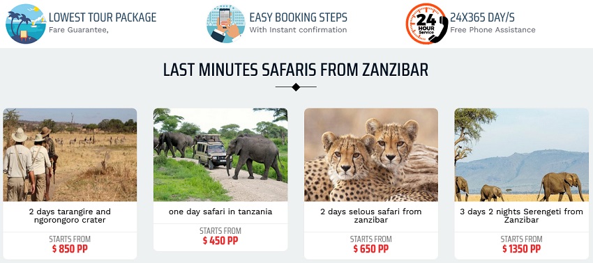This screenshot has height=263, width=593.
Task: Open the two cheetahs photo
Action: pyautogui.click(x=371, y=154)
